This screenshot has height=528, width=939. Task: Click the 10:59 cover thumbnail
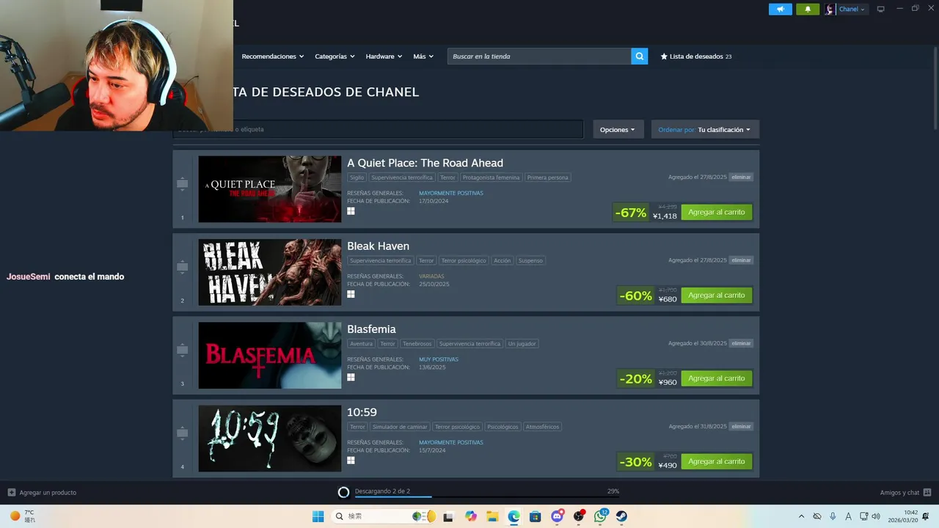(270, 439)
